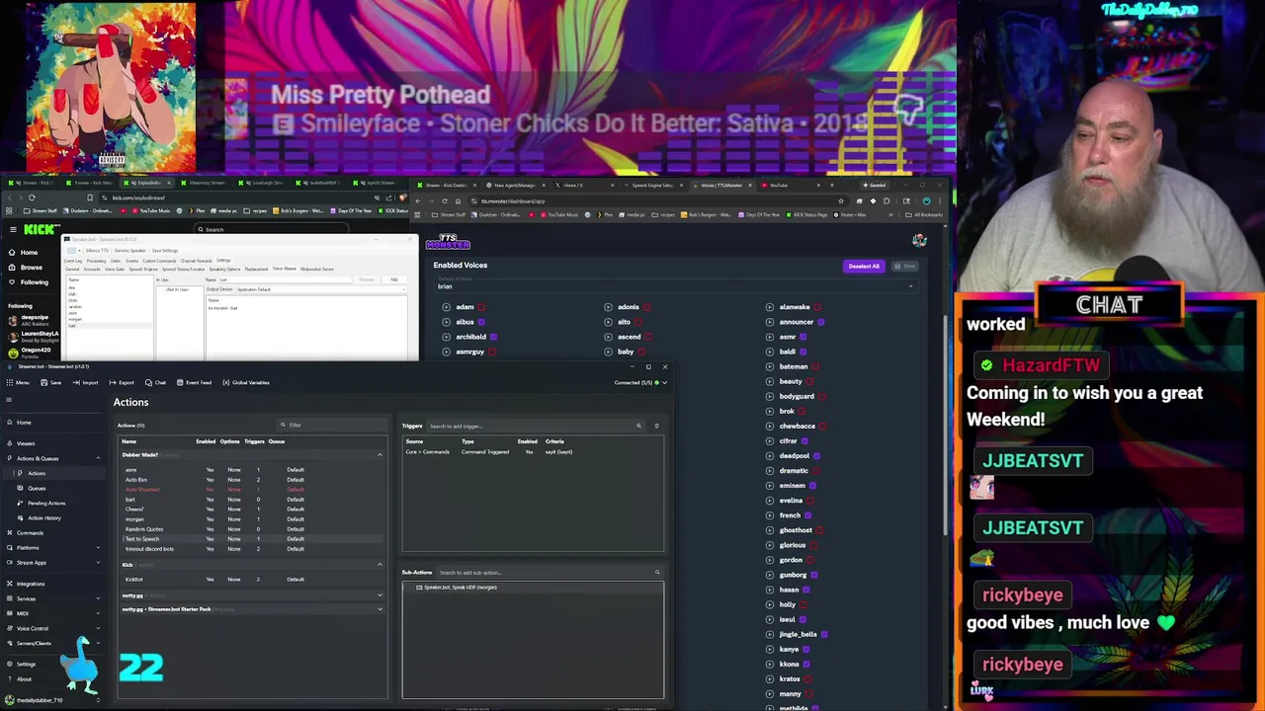Preview the adonis voice play icon
The height and width of the screenshot is (711, 1265).
(608, 307)
